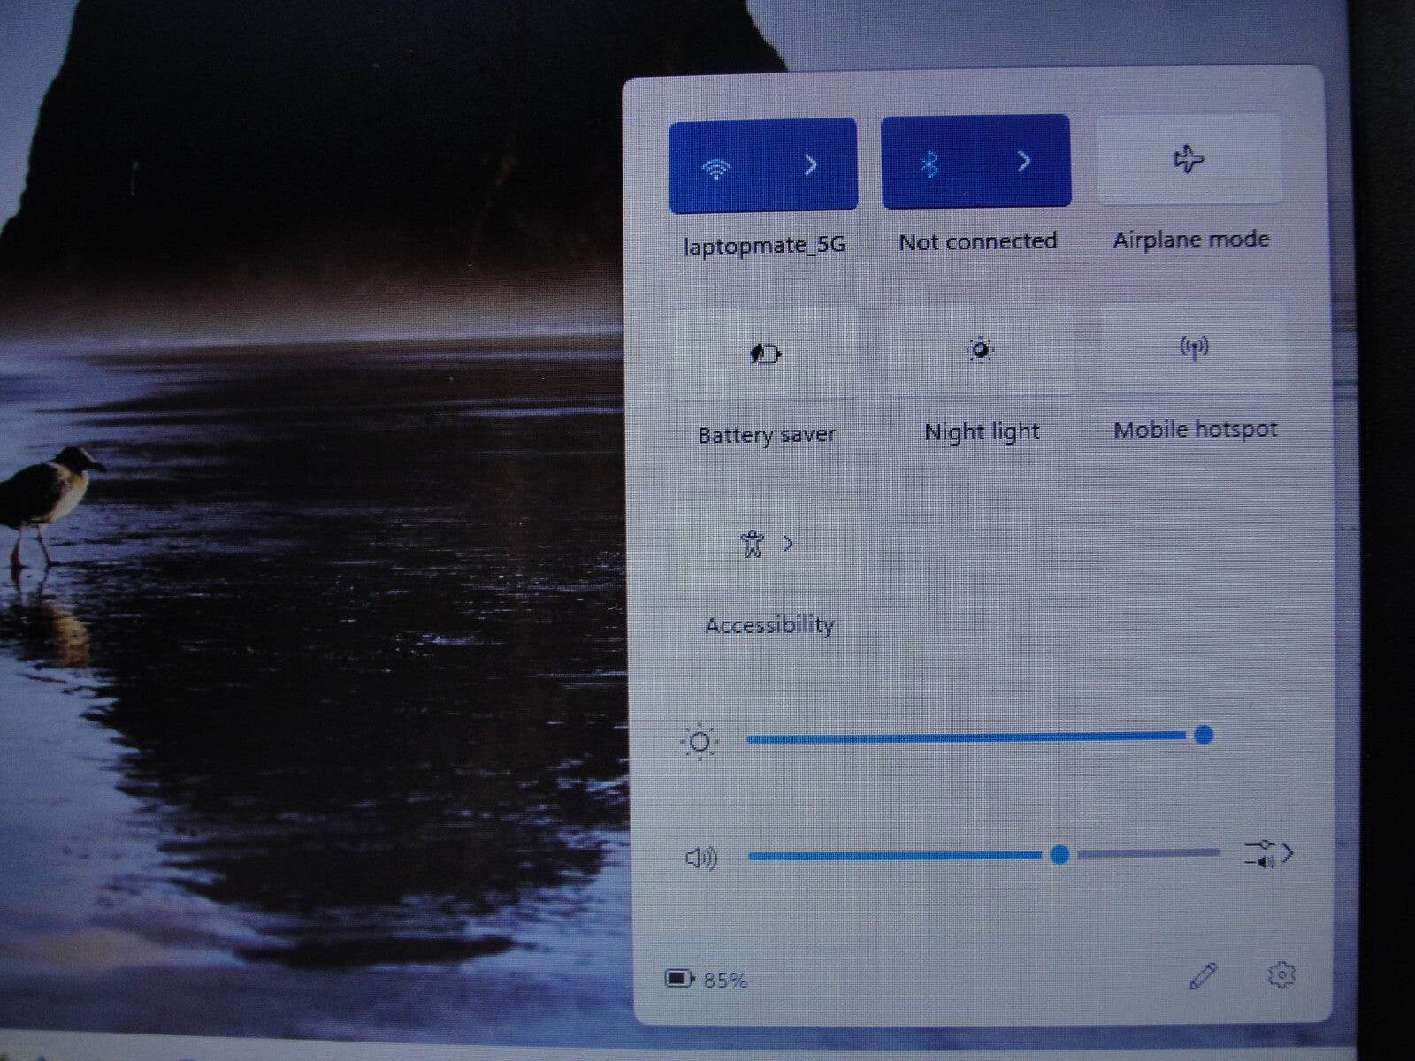Open Bluetooth devices with the chevron
Screen dimensions: 1415x1061
coord(1024,161)
